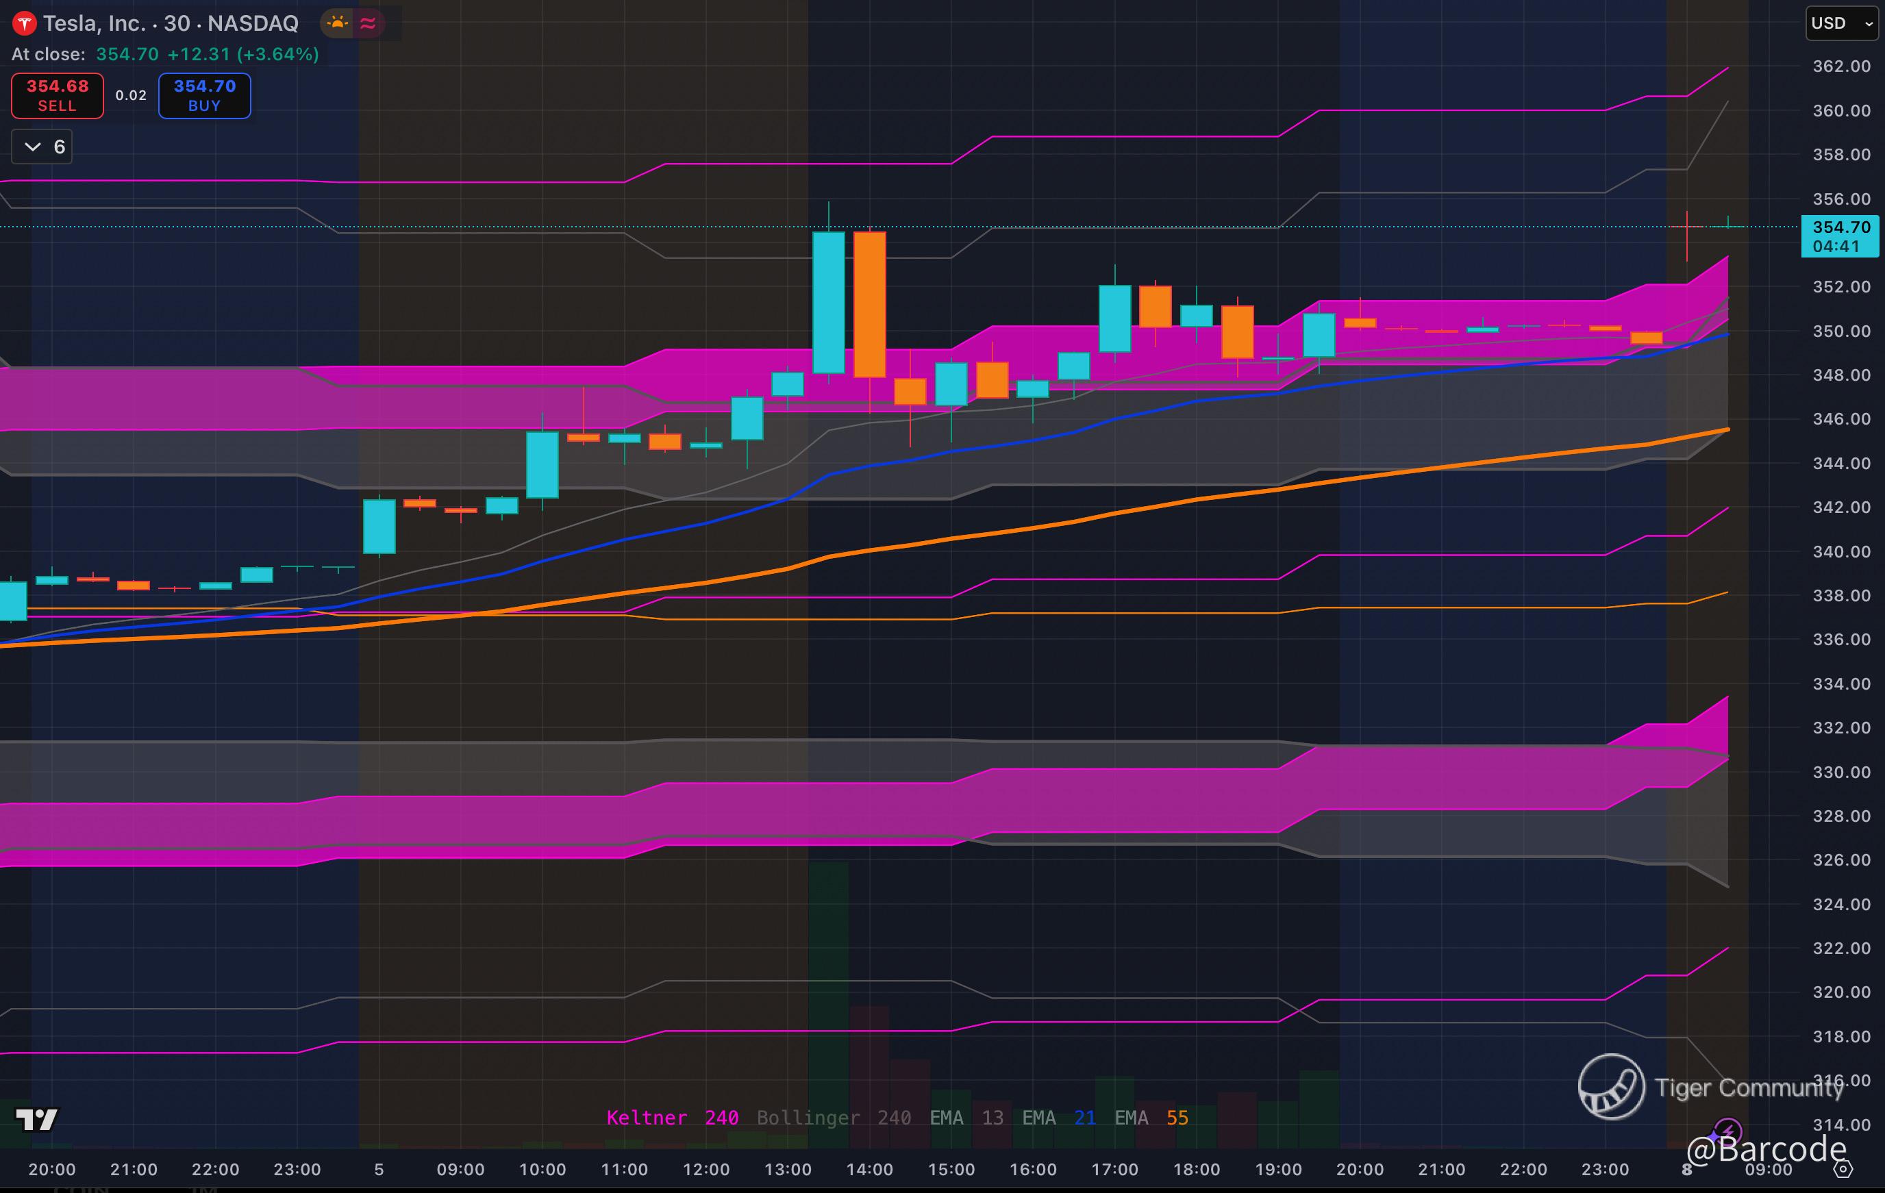Click the EMA 55 indicator label

1151,1118
